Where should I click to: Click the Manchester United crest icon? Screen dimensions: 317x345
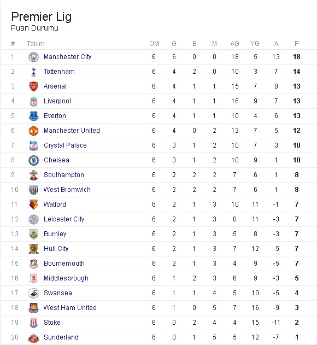tap(34, 131)
